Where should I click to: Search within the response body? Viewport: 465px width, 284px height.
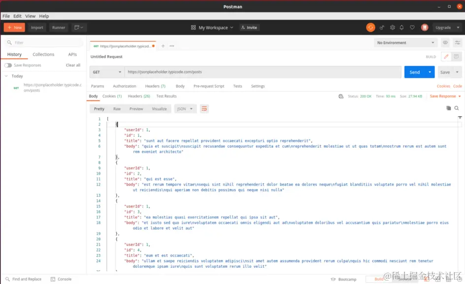(x=457, y=108)
